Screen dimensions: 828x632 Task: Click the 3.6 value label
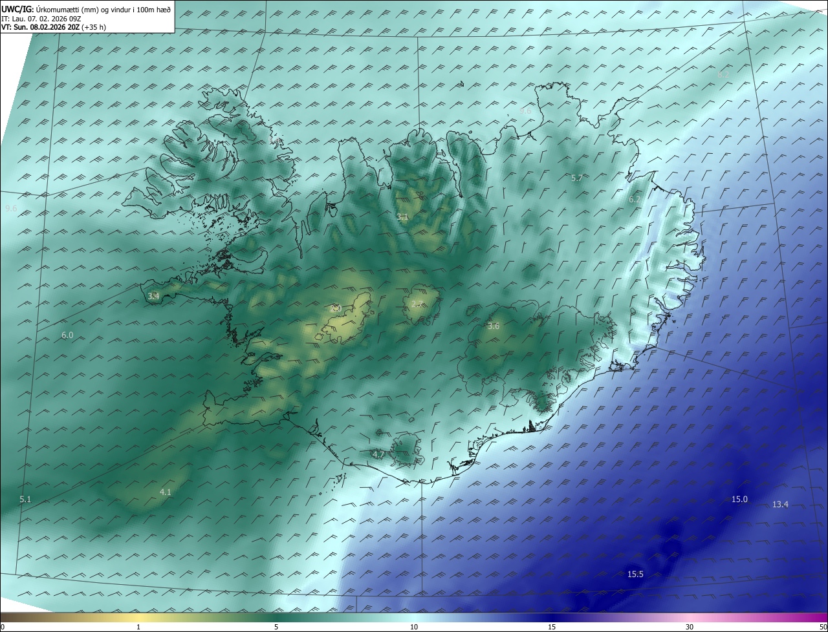[494, 326]
